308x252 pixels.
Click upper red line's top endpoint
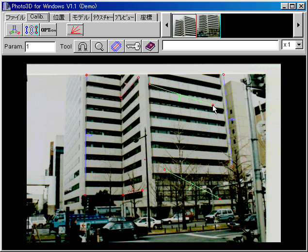click(139, 78)
